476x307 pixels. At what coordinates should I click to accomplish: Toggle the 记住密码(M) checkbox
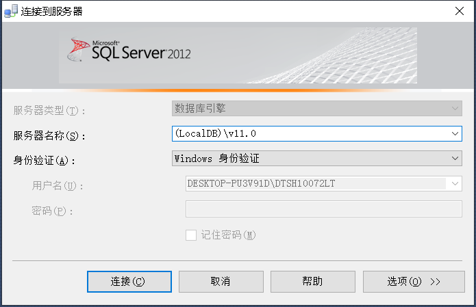pyautogui.click(x=191, y=235)
